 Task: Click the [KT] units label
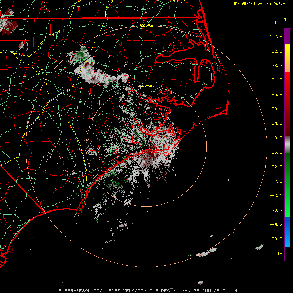278,22
